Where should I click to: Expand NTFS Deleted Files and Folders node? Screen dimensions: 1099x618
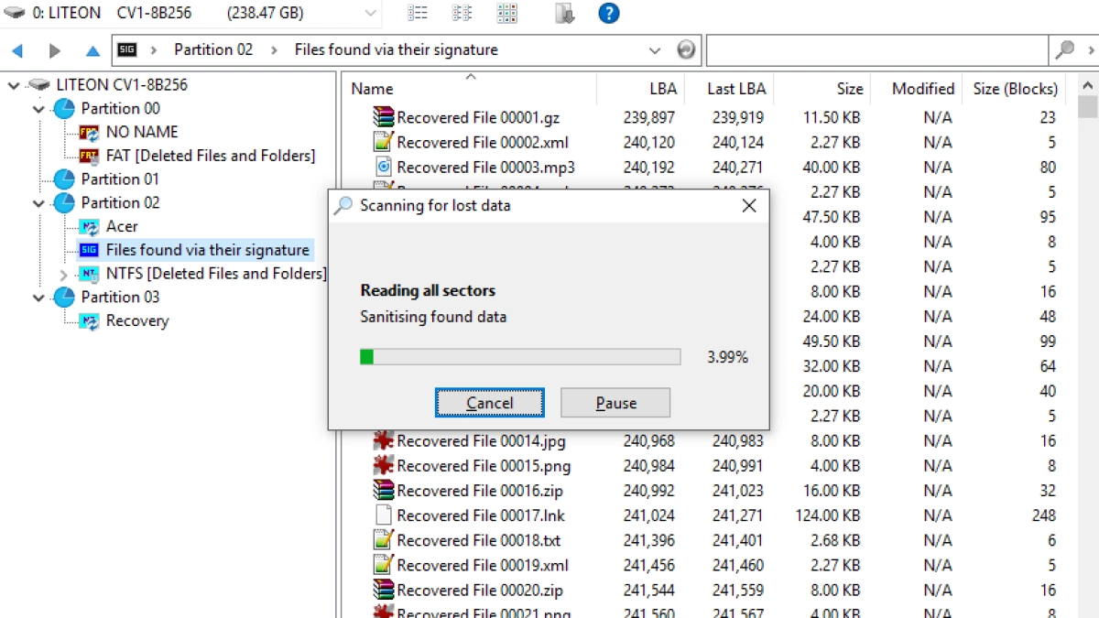click(63, 274)
